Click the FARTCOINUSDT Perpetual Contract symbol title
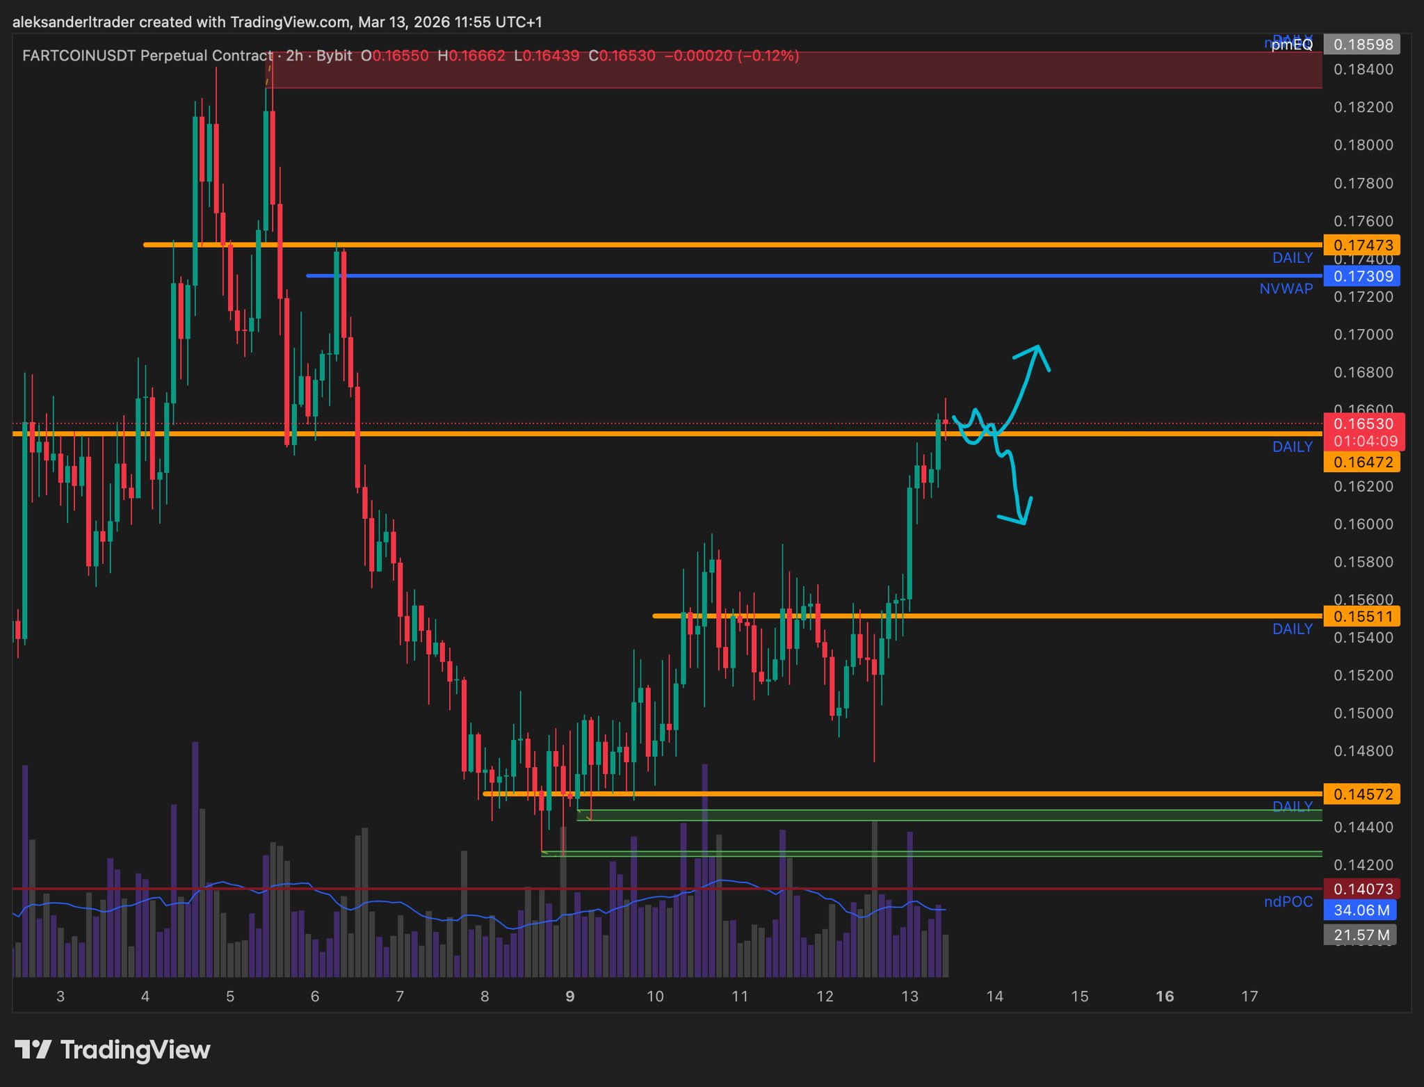This screenshot has height=1087, width=1424. click(147, 56)
